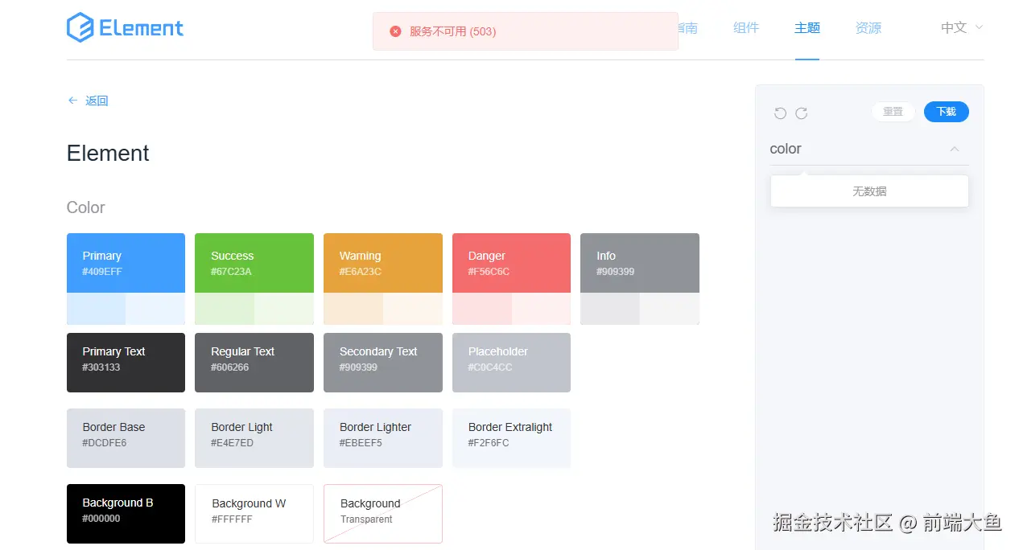
Task: Click the redo arrow icon
Action: (802, 113)
